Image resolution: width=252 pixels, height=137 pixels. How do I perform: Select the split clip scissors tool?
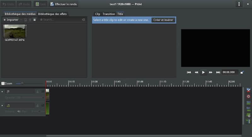pos(248,90)
